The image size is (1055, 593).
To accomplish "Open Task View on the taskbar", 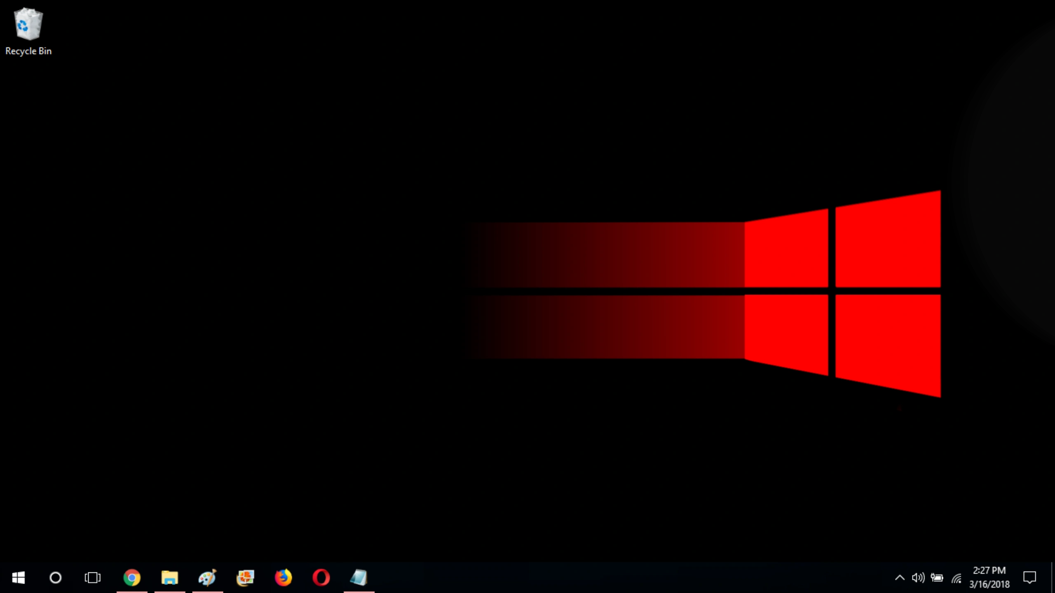I will 93,578.
